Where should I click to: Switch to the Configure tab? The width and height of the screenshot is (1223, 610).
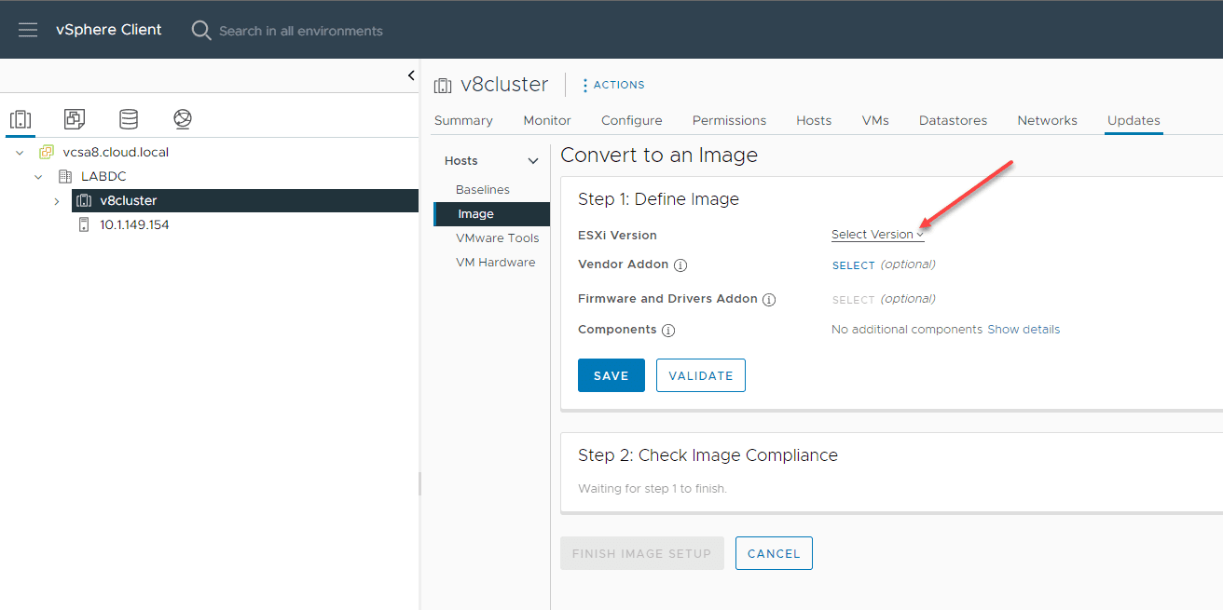[631, 120]
